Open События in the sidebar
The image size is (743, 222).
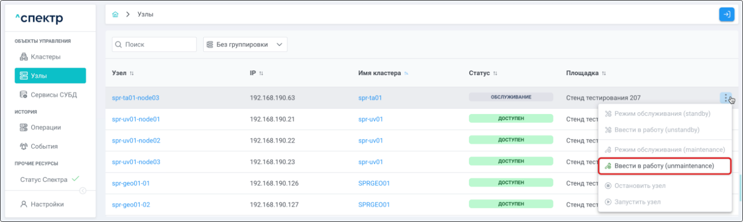click(x=44, y=146)
